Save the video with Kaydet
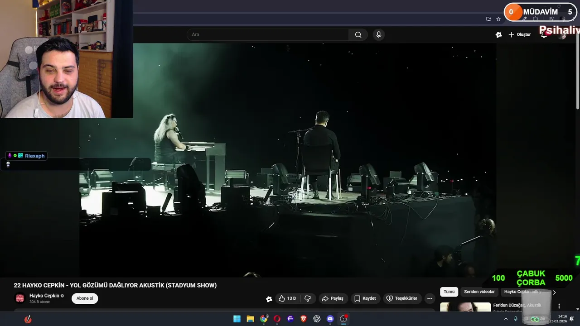The image size is (580, 326). (365, 298)
